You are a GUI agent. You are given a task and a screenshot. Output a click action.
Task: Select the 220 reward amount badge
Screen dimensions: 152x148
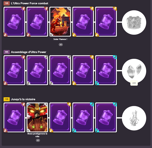coord(134,83)
